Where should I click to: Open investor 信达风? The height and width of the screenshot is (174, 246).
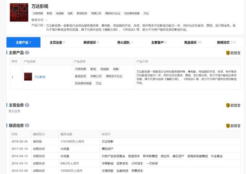(x=165, y=156)
